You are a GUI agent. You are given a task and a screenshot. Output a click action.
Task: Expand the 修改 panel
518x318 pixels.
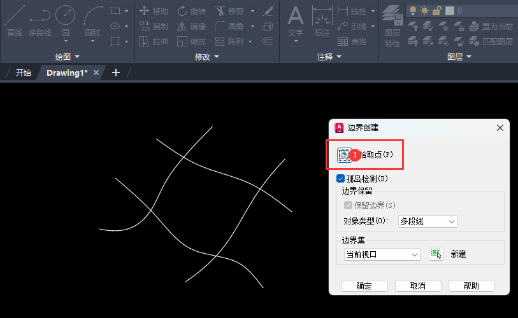click(207, 57)
